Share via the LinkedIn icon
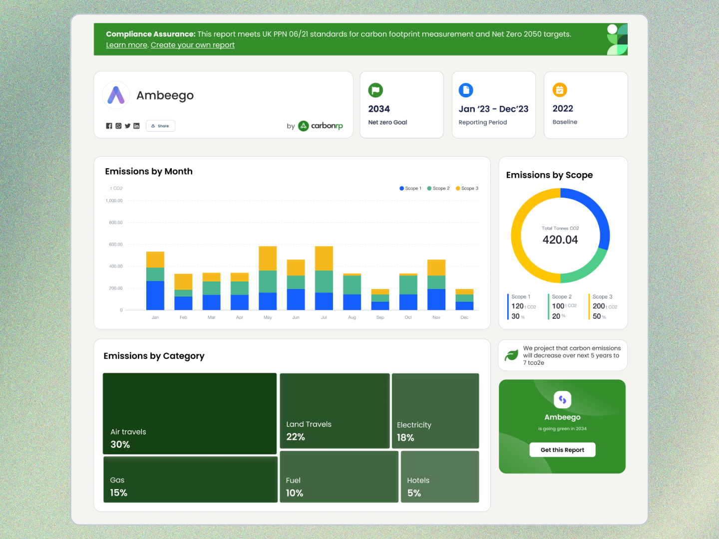The height and width of the screenshot is (539, 719). [x=136, y=126]
